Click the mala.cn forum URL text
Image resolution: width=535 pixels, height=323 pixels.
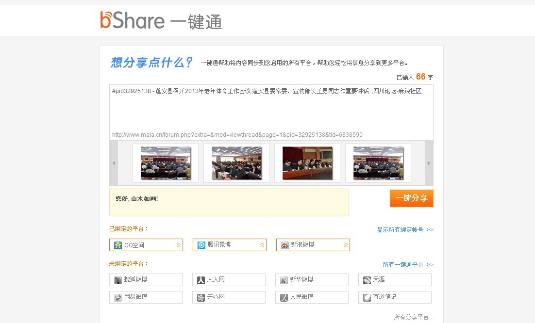pyautogui.click(x=237, y=135)
